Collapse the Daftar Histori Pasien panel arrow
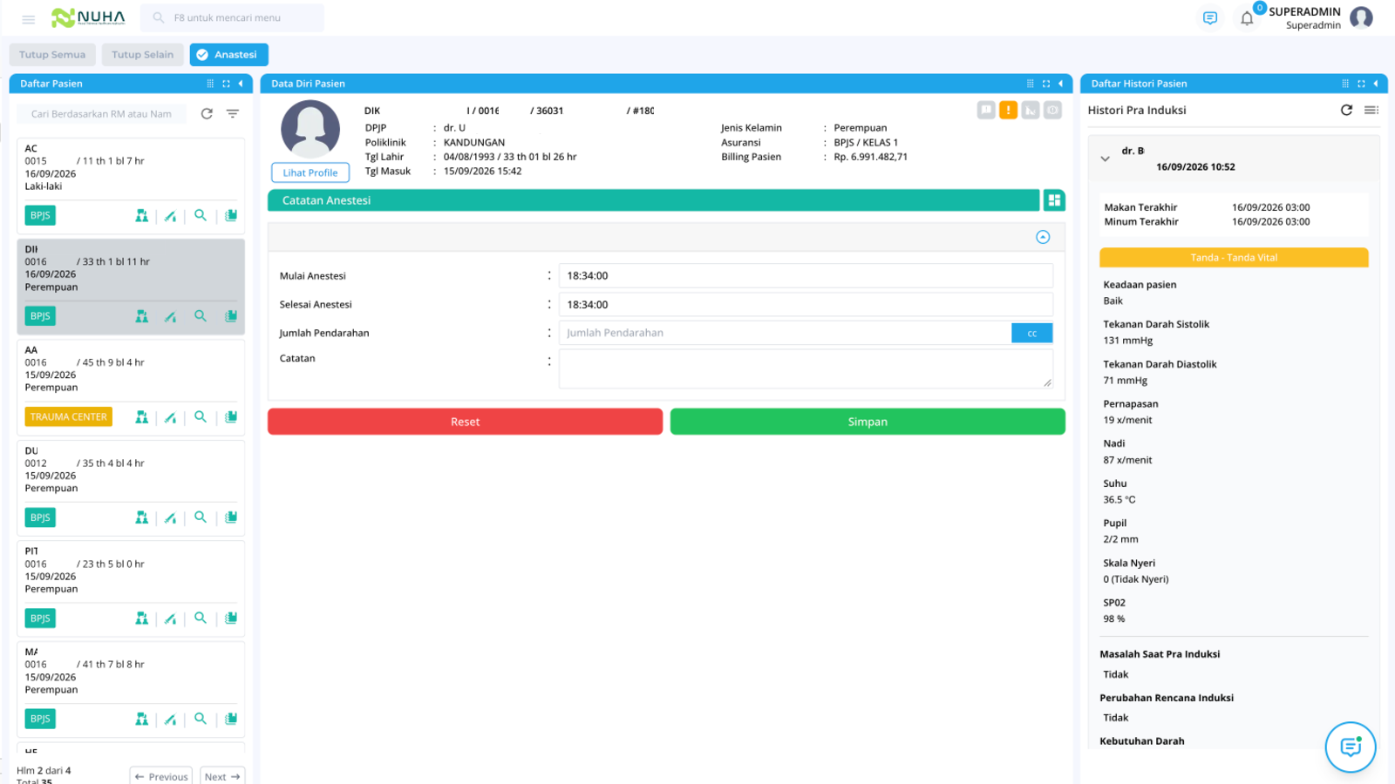 pos(1376,84)
